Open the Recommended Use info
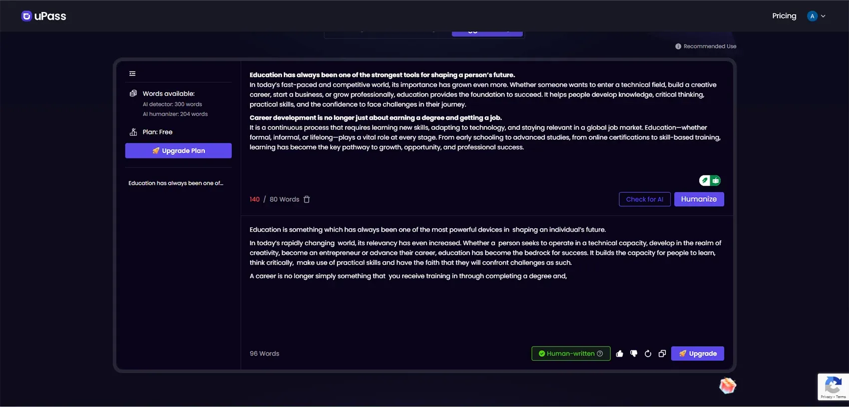 pyautogui.click(x=706, y=46)
